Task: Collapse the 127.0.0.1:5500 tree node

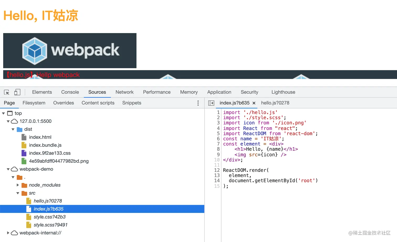Action: (8, 121)
